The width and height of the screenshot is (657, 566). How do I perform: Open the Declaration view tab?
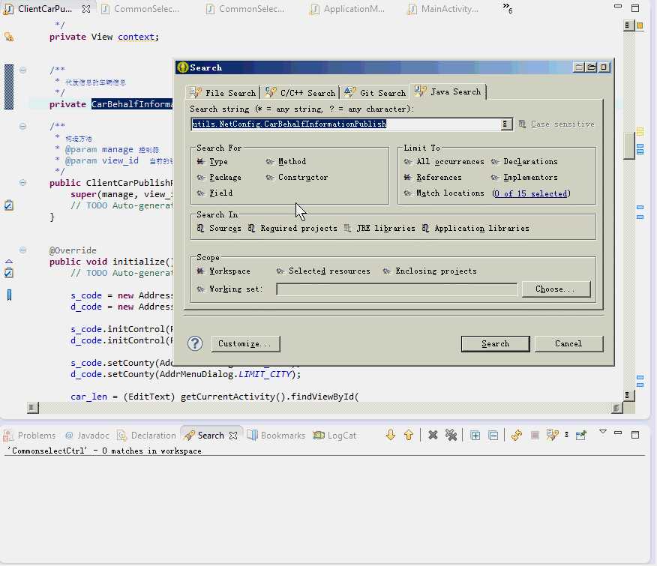tap(147, 436)
